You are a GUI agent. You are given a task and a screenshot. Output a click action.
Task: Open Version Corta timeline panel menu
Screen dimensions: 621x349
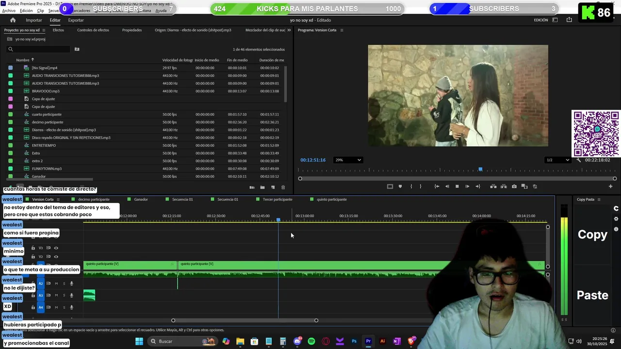tap(58, 199)
